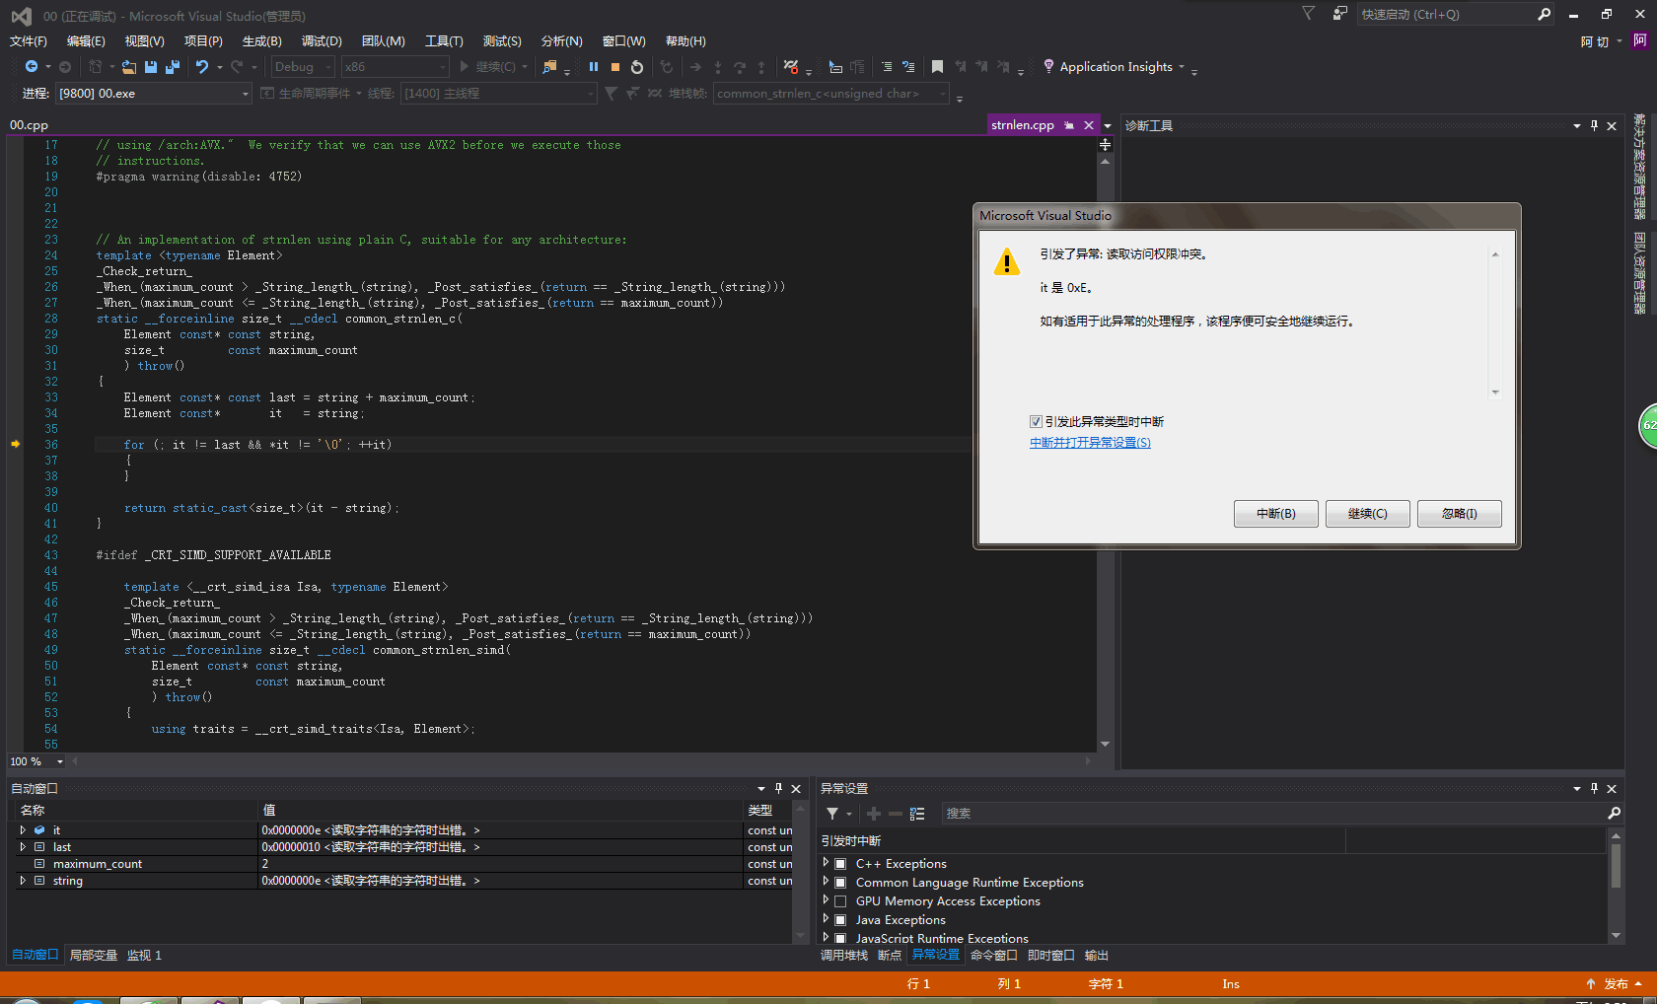This screenshot has width=1657, height=1004.
Task: Expand the GPU Memory Access Exceptions node
Action: [x=826, y=900]
